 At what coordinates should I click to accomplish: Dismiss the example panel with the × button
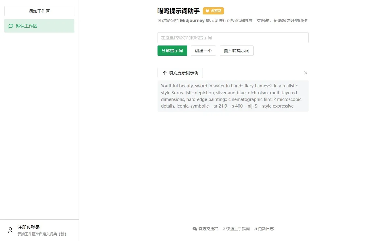tap(305, 73)
